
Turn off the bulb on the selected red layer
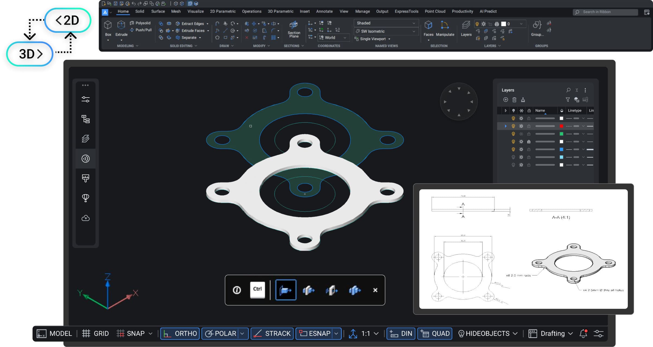click(x=513, y=126)
